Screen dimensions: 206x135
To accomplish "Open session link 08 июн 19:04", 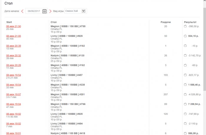I will coord(14,104).
